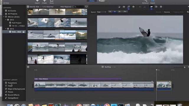The width and height of the screenshot is (189, 106).
Task: Toggle the Reverse checkbox
Action: (x=163, y=12)
